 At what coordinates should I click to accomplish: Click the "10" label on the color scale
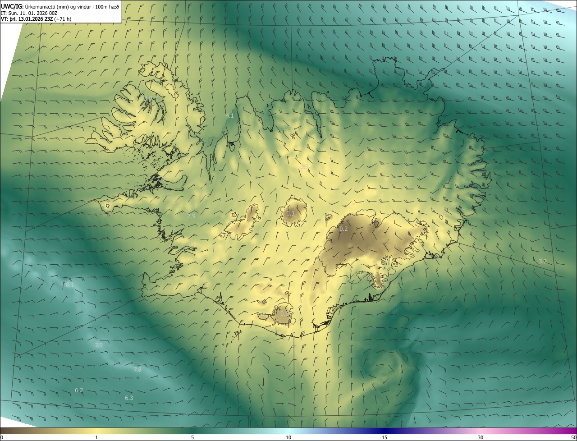pyautogui.click(x=288, y=437)
